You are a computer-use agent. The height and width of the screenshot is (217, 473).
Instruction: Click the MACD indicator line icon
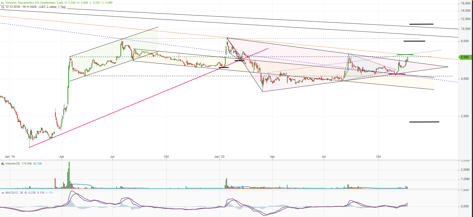[3, 193]
